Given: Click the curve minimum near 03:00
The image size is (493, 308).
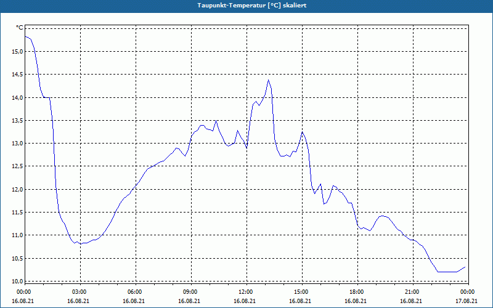Looking at the screenshot, I should pyautogui.click(x=81, y=244).
